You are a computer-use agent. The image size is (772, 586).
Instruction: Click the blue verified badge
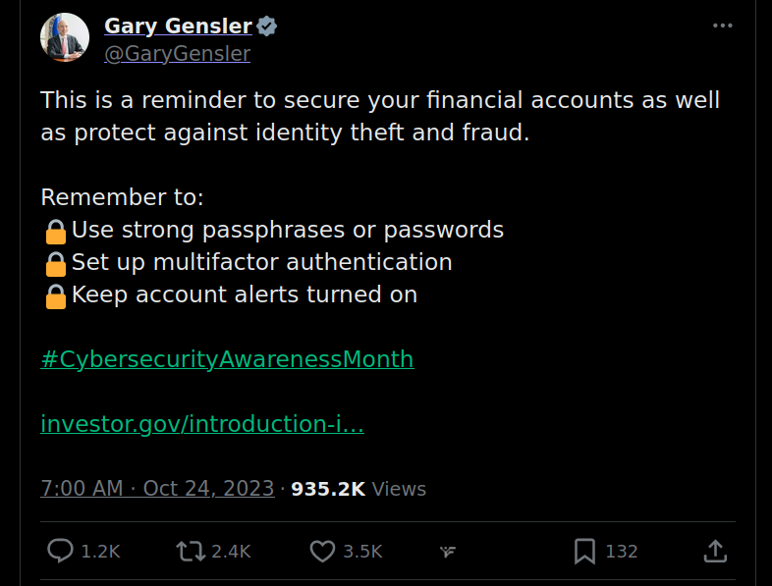266,27
